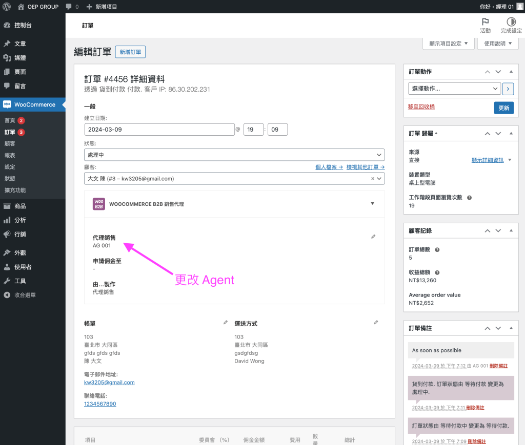Clear selected customer with the x icon

point(373,179)
